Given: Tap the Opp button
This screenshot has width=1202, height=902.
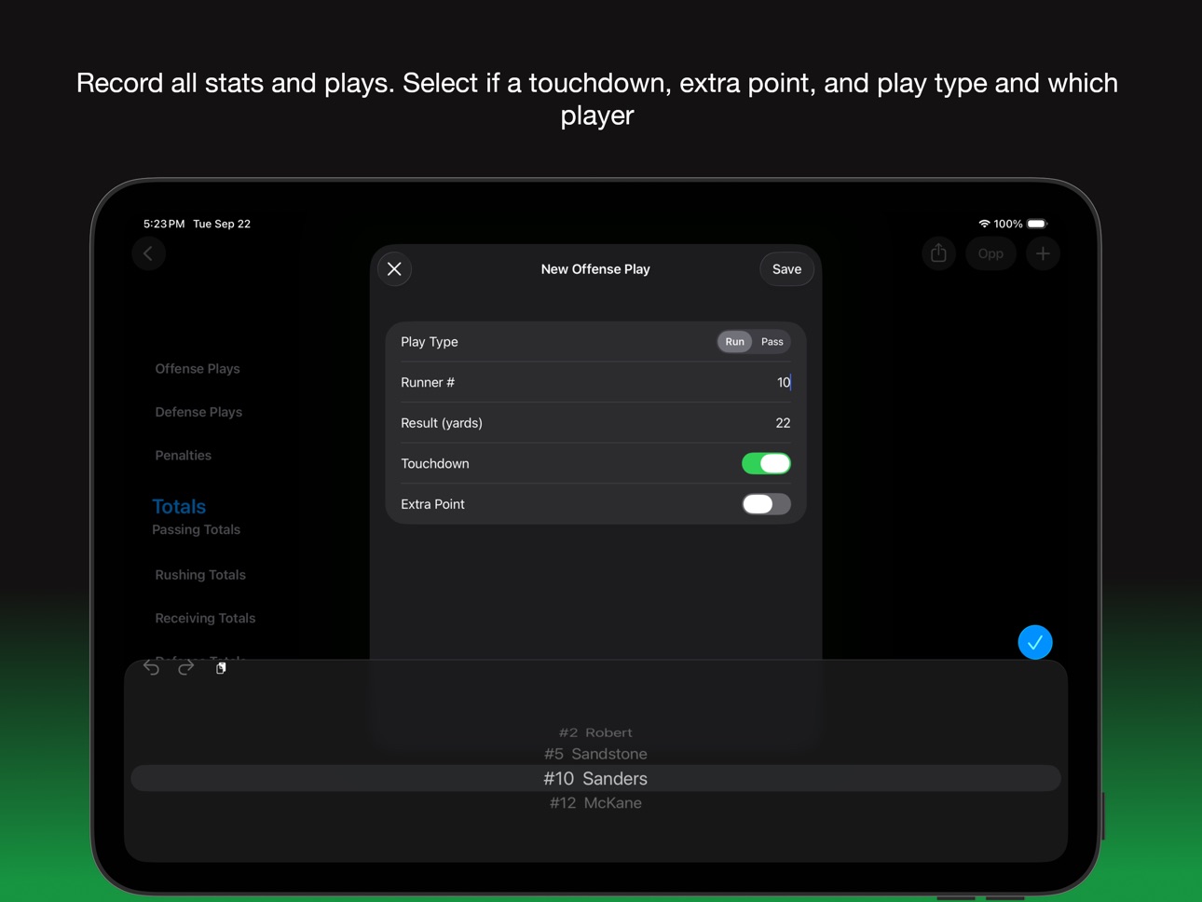Looking at the screenshot, I should [990, 253].
